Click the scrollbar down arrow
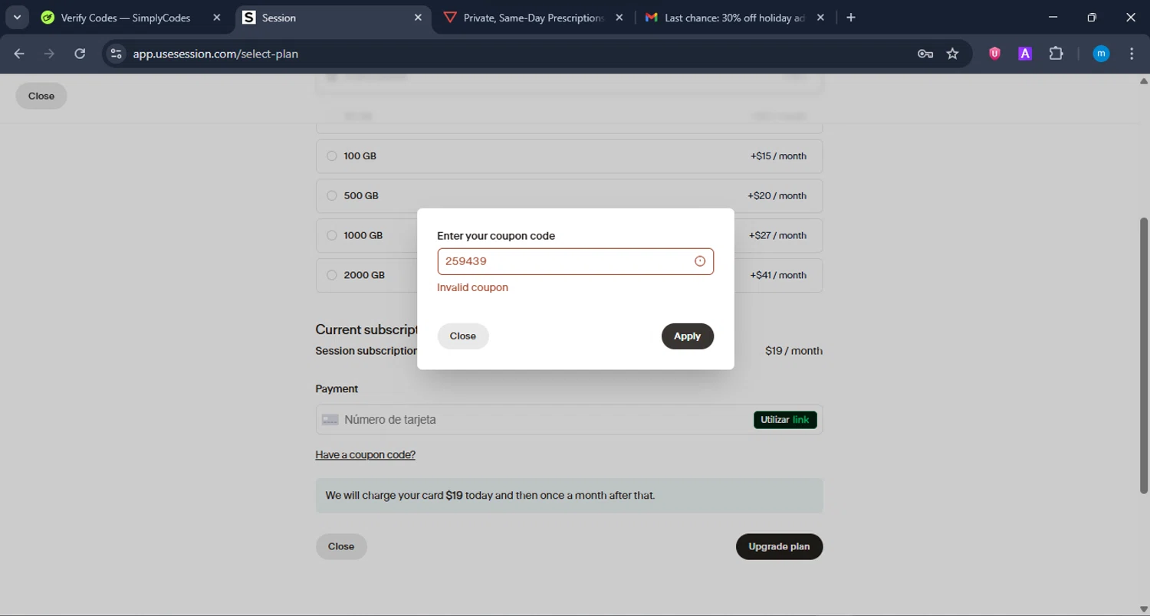This screenshot has height=616, width=1150. click(x=1143, y=610)
